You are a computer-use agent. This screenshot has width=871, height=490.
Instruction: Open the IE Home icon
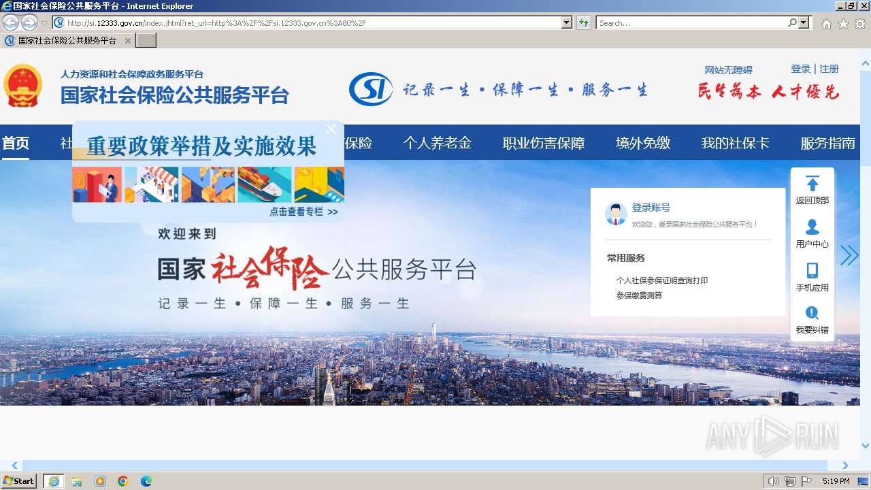[826, 24]
